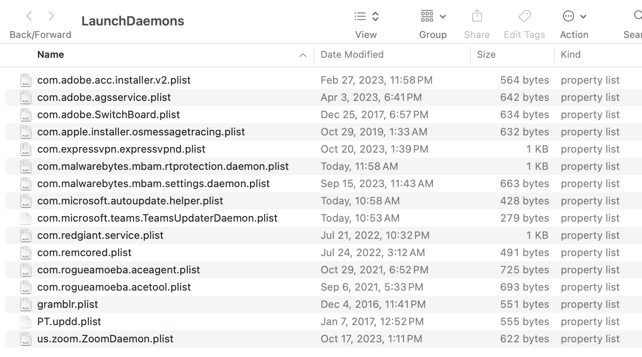Click the Search magnifier icon
The width and height of the screenshot is (642, 357).
[638, 16]
